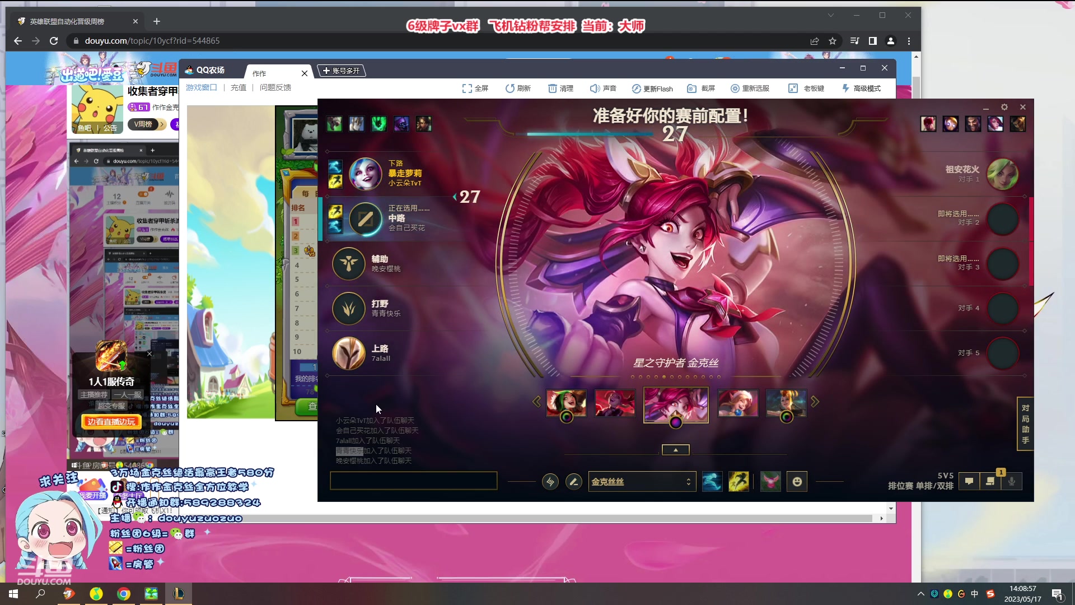
Task: Click the 截屏 screenshot icon
Action: [691, 89]
